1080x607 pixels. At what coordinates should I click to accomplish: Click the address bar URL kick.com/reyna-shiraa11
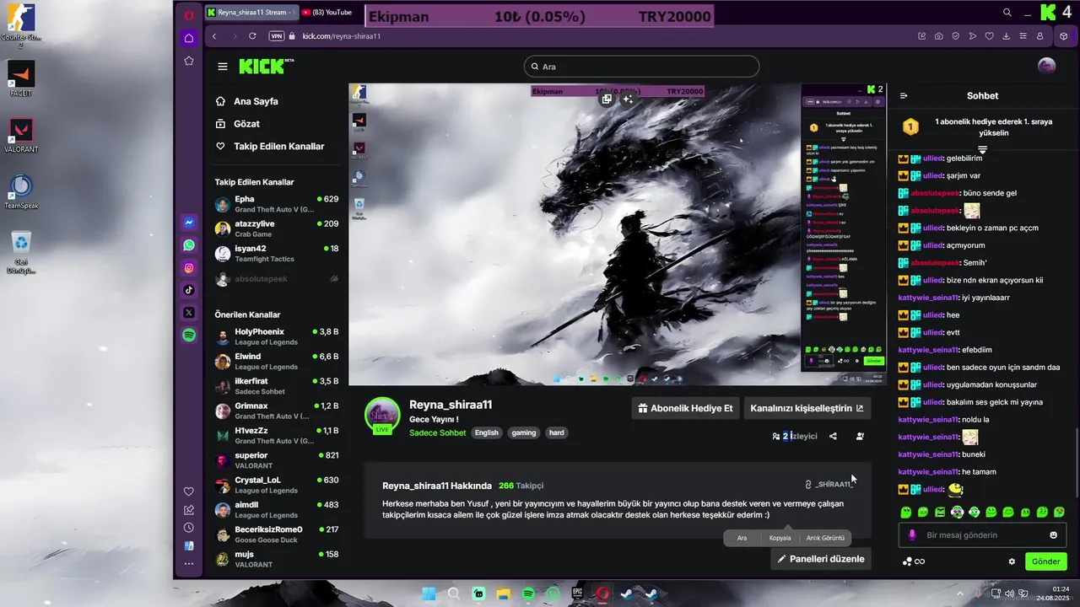(342, 36)
